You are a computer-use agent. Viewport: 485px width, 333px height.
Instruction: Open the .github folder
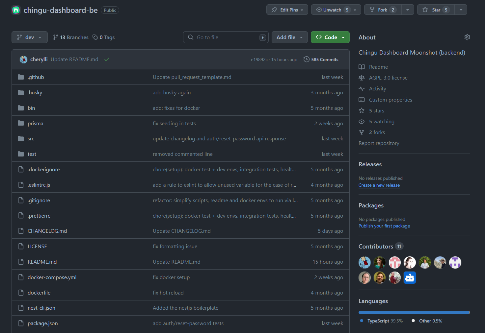[36, 77]
